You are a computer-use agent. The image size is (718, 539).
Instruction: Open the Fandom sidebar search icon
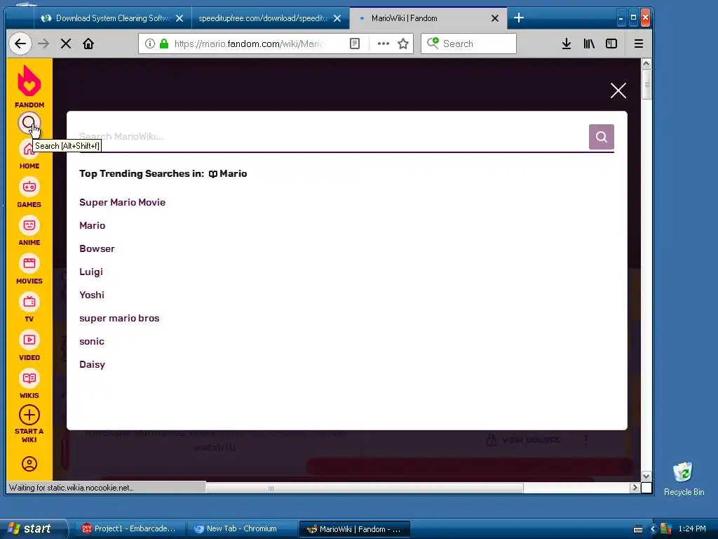[29, 123]
